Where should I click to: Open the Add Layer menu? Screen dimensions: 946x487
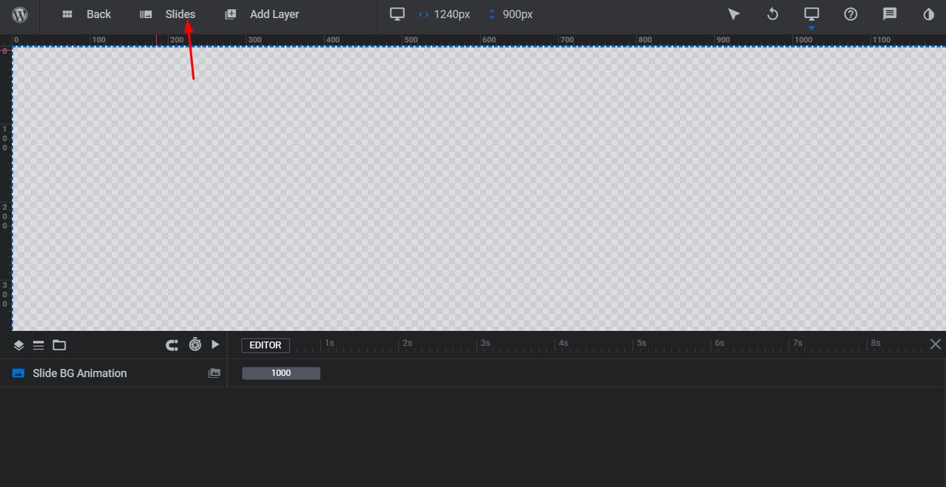point(262,14)
